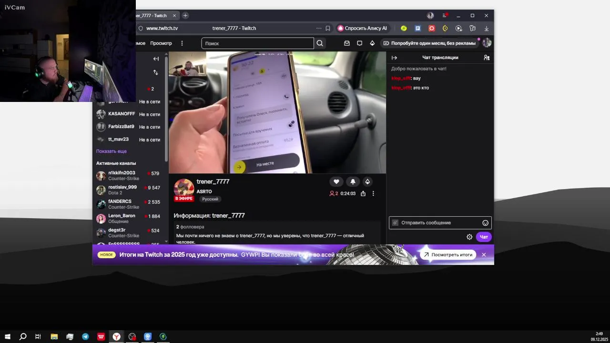Open Windows Start menu
Screen dimensions: 610x343
click(x=7, y=337)
